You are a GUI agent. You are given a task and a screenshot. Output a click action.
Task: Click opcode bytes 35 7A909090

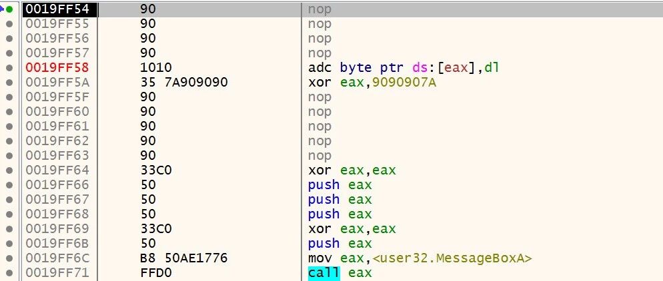(184, 83)
